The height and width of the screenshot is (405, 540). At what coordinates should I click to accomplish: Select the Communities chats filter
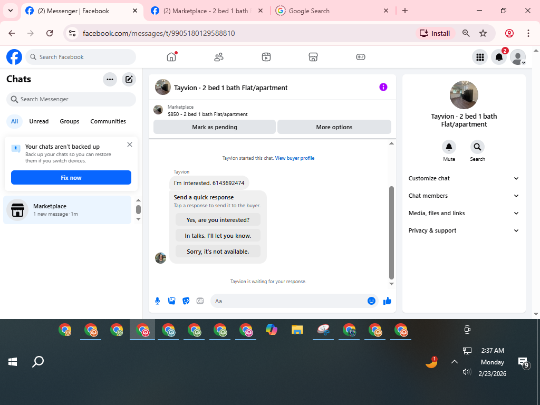pos(108,121)
